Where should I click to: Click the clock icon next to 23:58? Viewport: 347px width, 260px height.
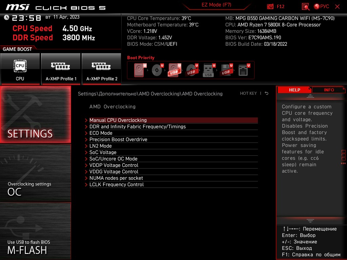[x=7, y=18]
